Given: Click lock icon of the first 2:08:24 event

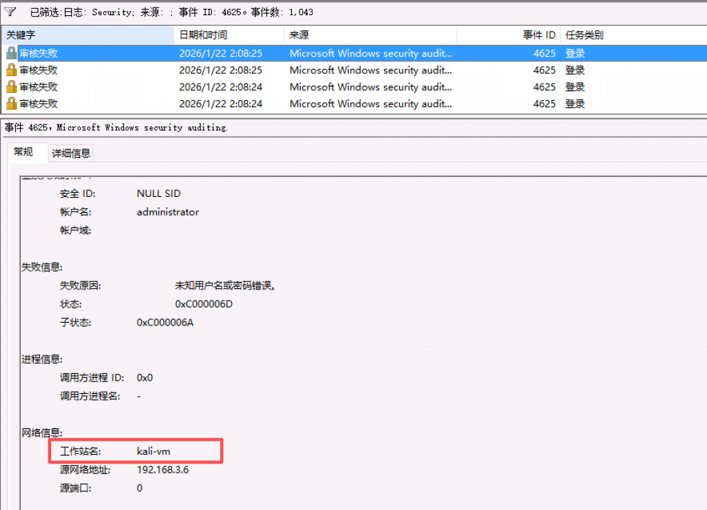Looking at the screenshot, I should coord(11,87).
